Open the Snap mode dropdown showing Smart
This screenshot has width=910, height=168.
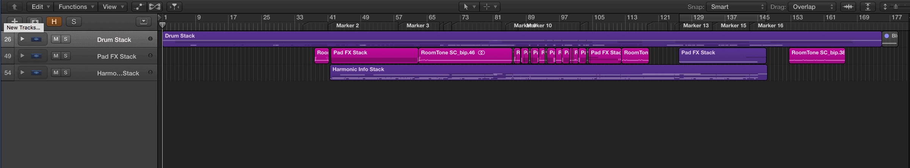[736, 7]
